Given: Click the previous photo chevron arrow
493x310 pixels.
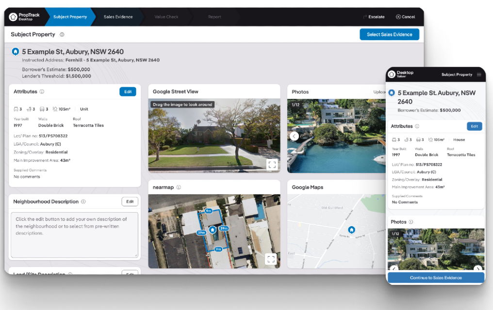Looking at the screenshot, I should tap(294, 136).
